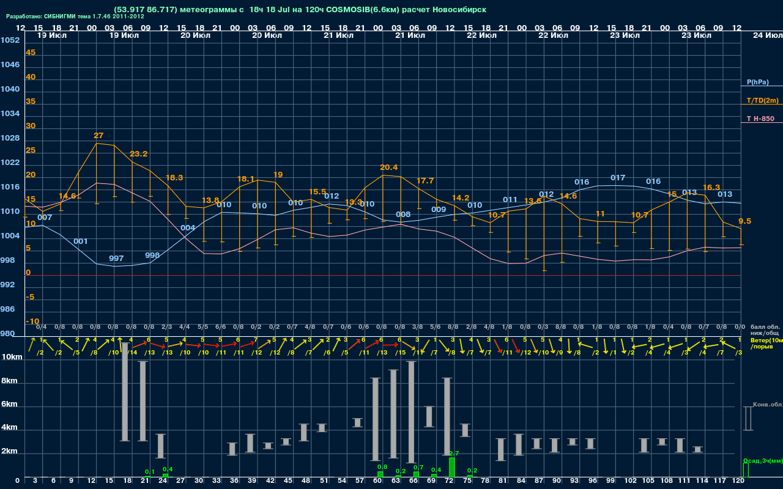Click the 'Осад,3ч(мм)' precipitation legend

[x=762, y=460]
